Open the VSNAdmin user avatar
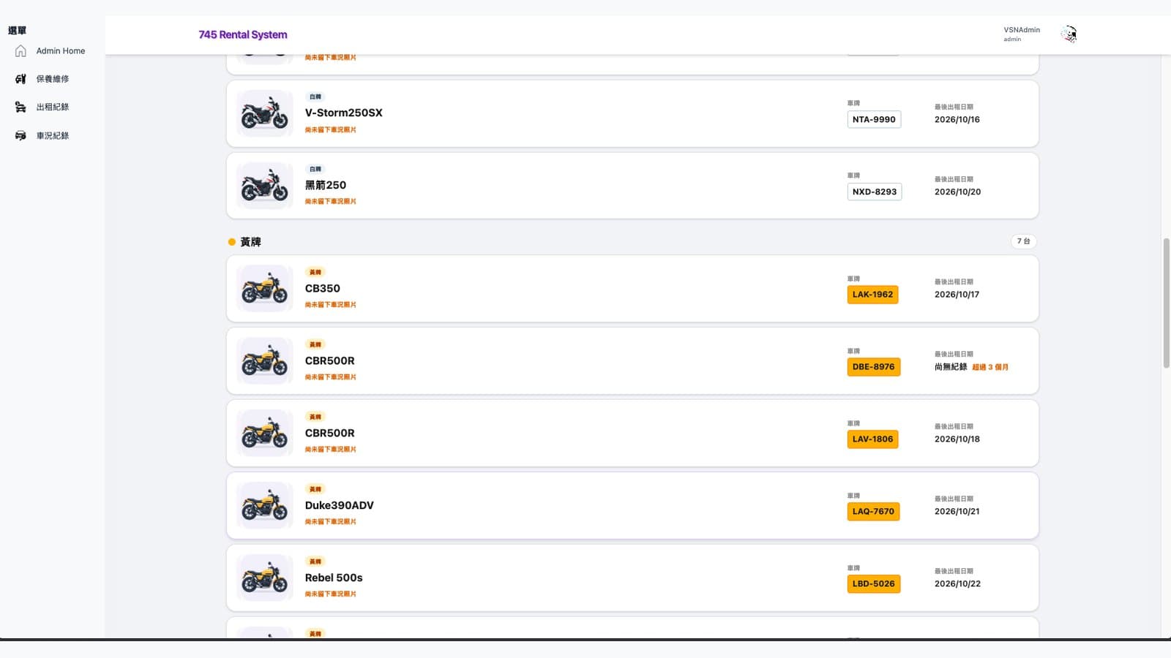Image resolution: width=1171 pixels, height=658 pixels. click(1069, 34)
